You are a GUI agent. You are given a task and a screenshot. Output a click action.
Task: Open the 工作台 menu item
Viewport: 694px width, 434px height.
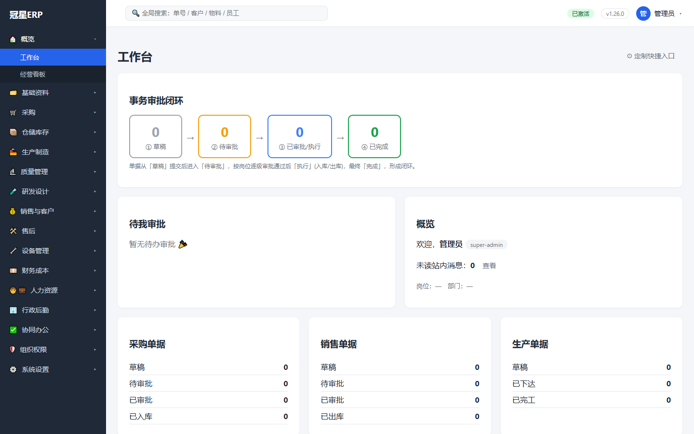(53, 57)
